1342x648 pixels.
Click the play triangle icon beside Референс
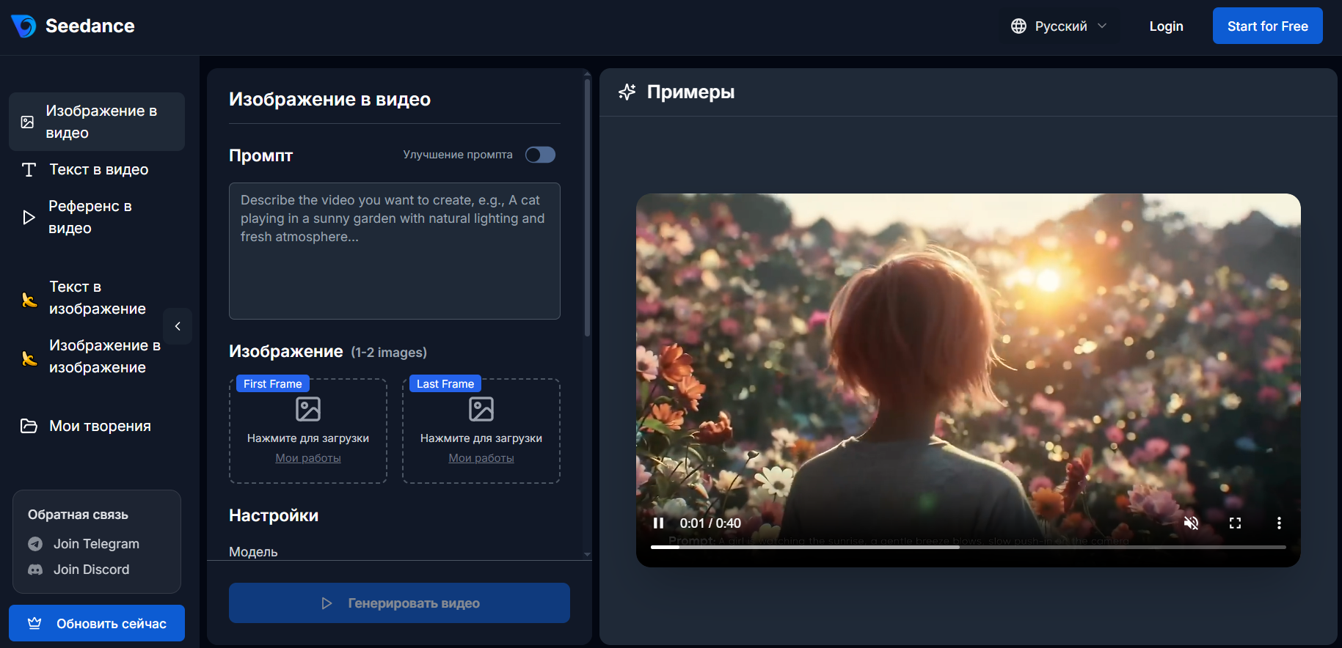point(29,217)
